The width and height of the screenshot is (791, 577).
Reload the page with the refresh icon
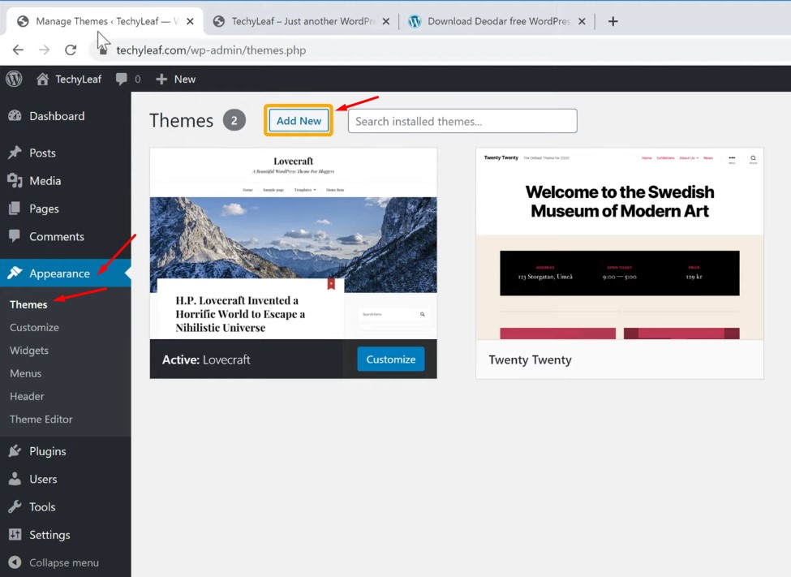tap(71, 50)
